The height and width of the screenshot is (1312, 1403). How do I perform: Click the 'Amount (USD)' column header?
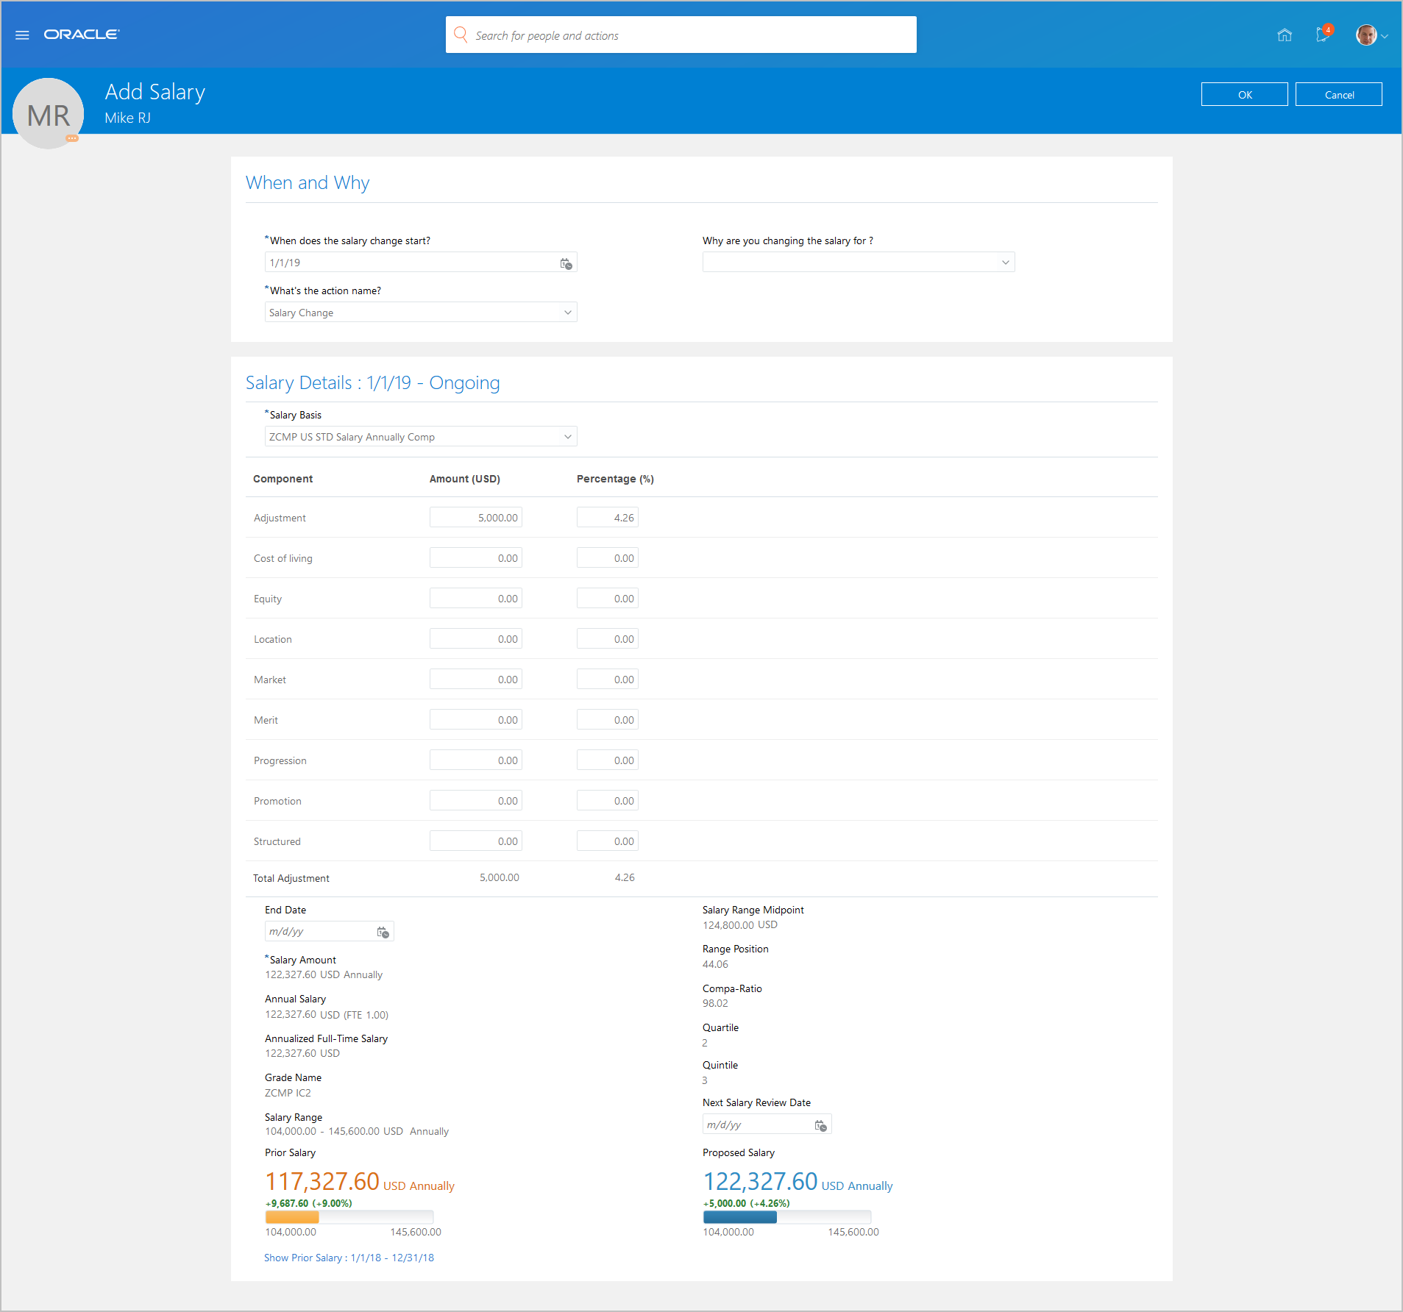tap(465, 479)
